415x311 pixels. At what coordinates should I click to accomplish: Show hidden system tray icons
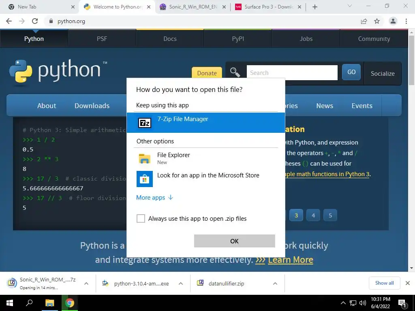tap(343, 303)
